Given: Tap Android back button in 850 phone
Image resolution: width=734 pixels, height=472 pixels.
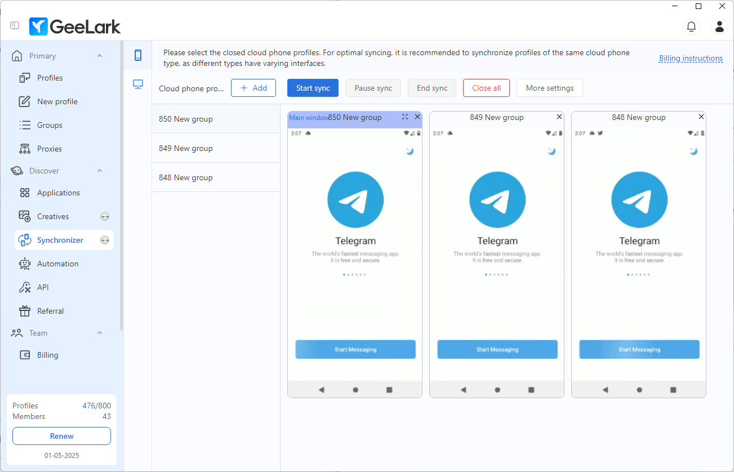Looking at the screenshot, I should (x=322, y=390).
